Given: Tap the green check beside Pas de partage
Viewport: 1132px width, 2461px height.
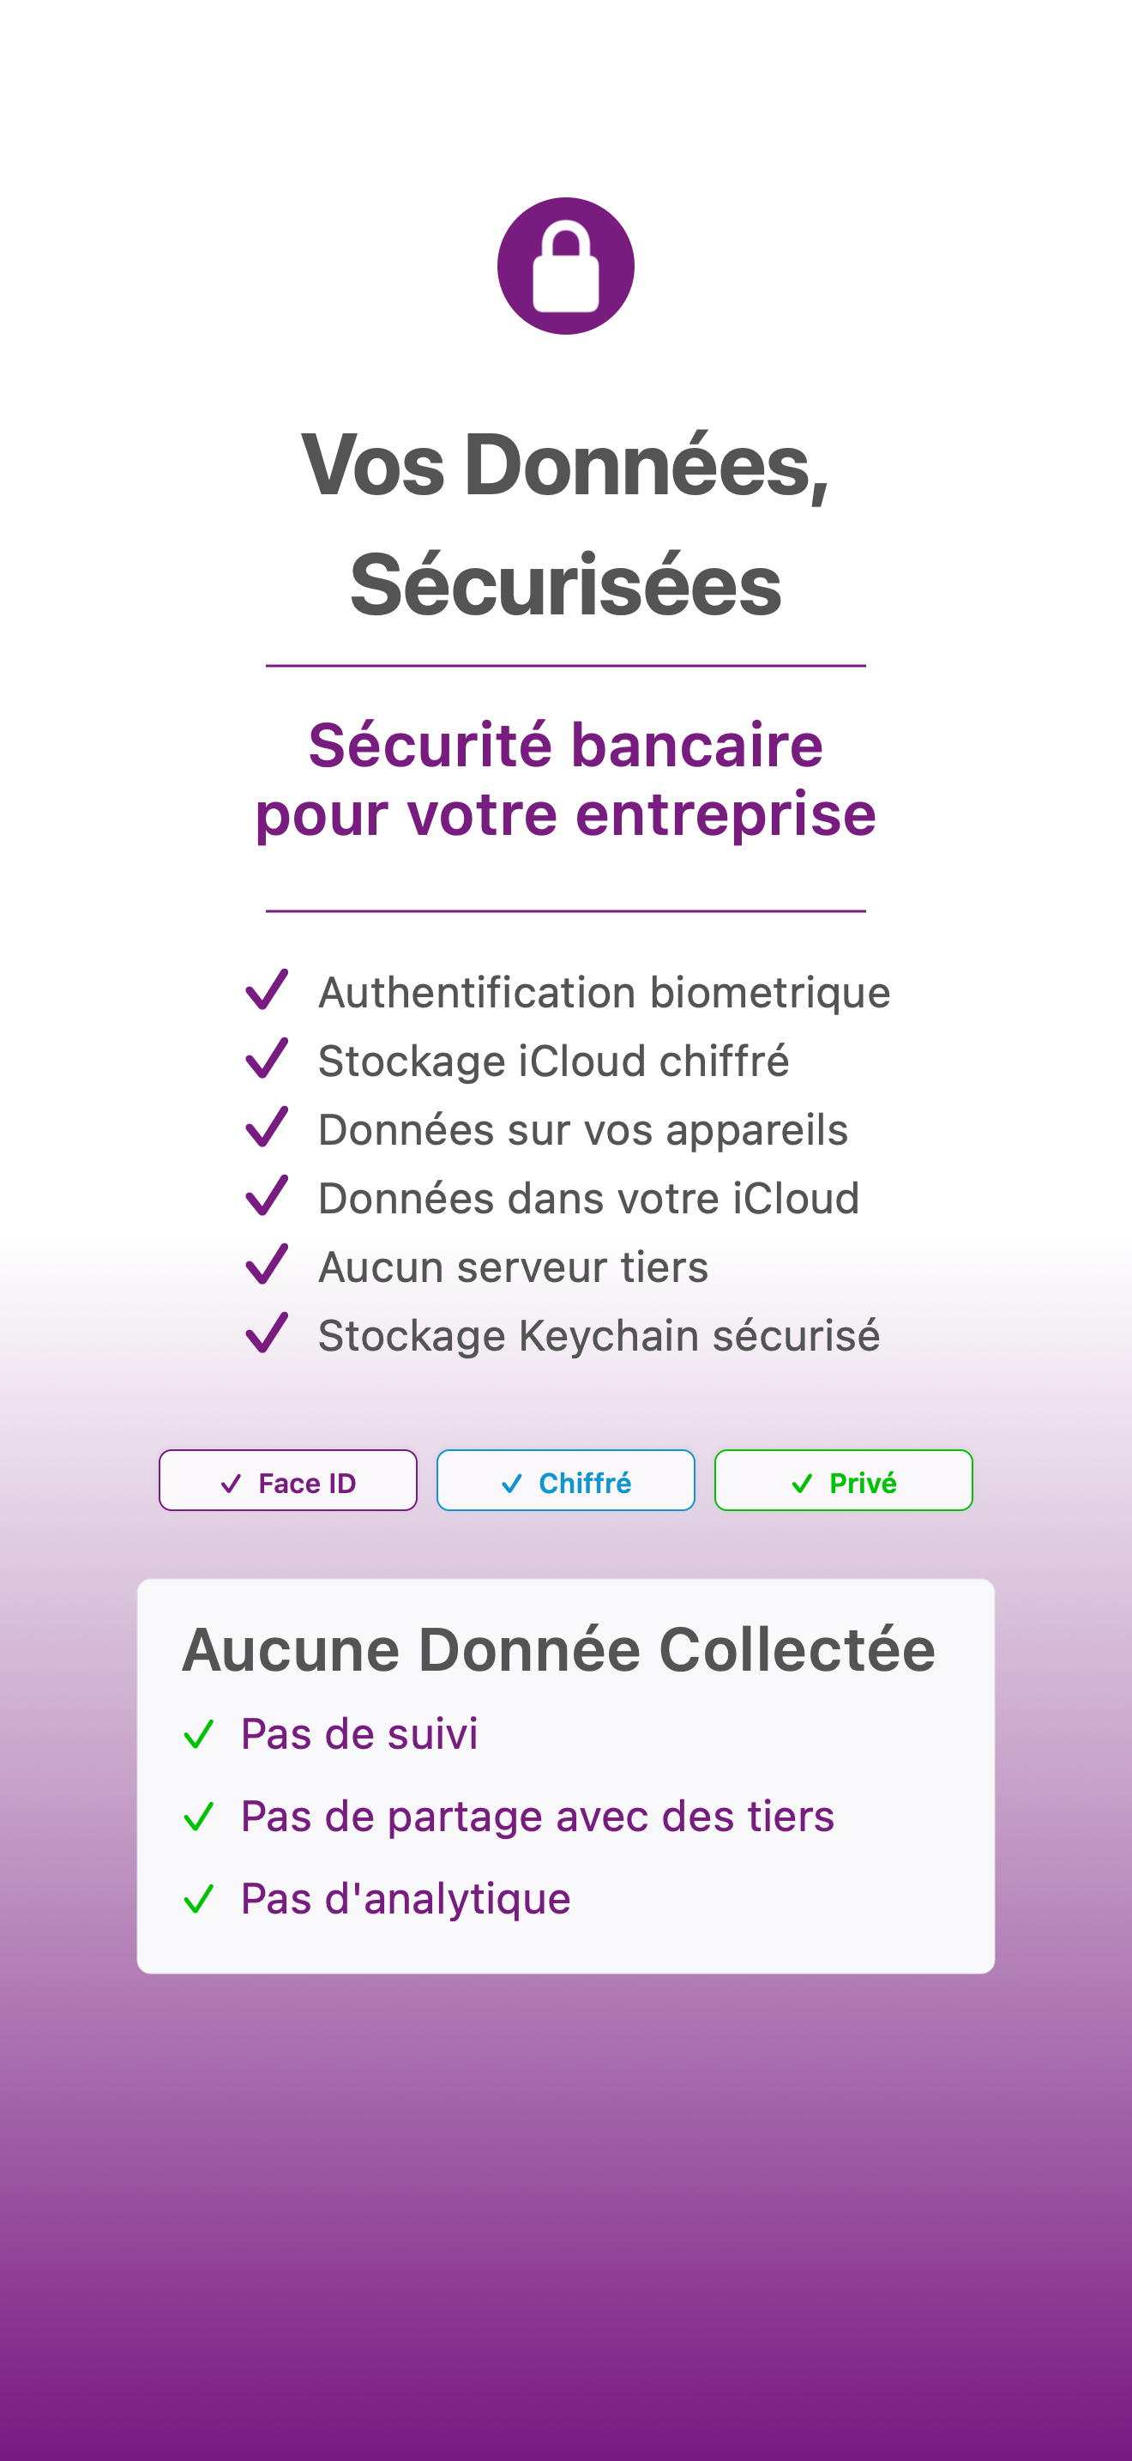Looking at the screenshot, I should (x=199, y=1816).
